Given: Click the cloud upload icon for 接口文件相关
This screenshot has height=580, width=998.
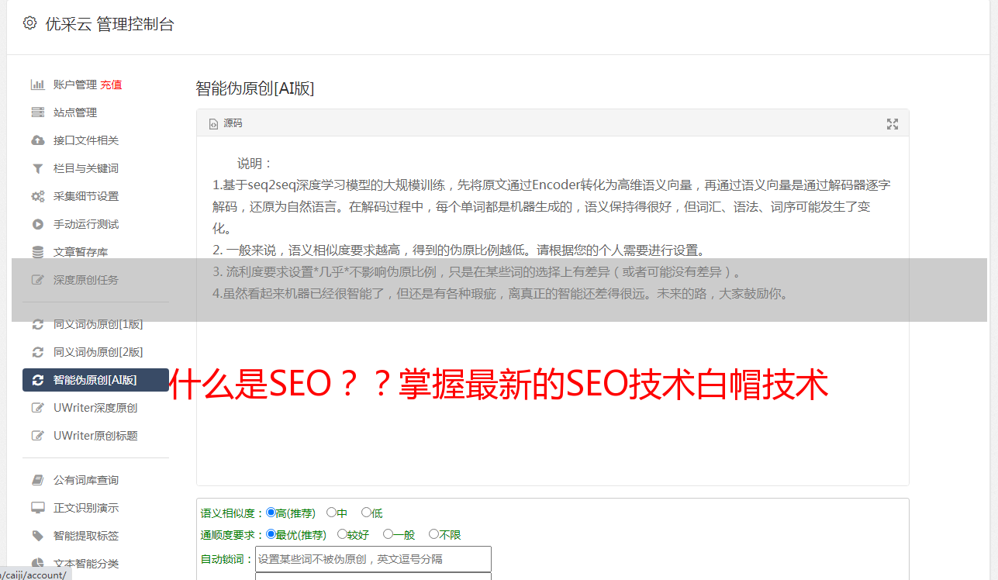Looking at the screenshot, I should 37,140.
